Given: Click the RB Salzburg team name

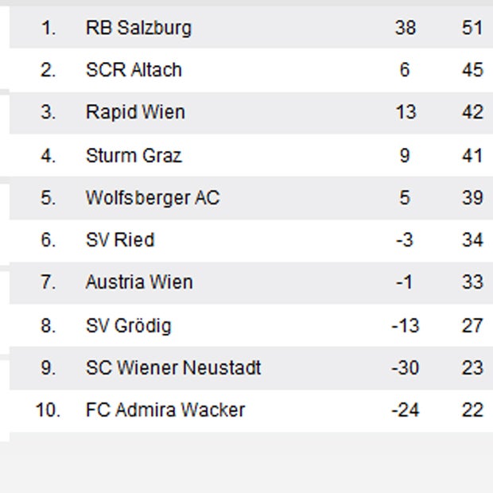Looking at the screenshot, I should [x=138, y=28].
